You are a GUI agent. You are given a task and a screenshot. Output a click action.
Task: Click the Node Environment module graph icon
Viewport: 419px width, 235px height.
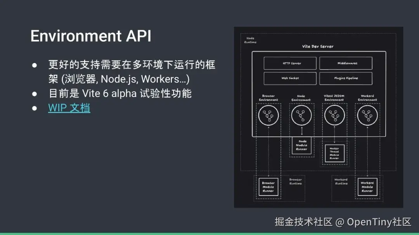click(x=301, y=115)
